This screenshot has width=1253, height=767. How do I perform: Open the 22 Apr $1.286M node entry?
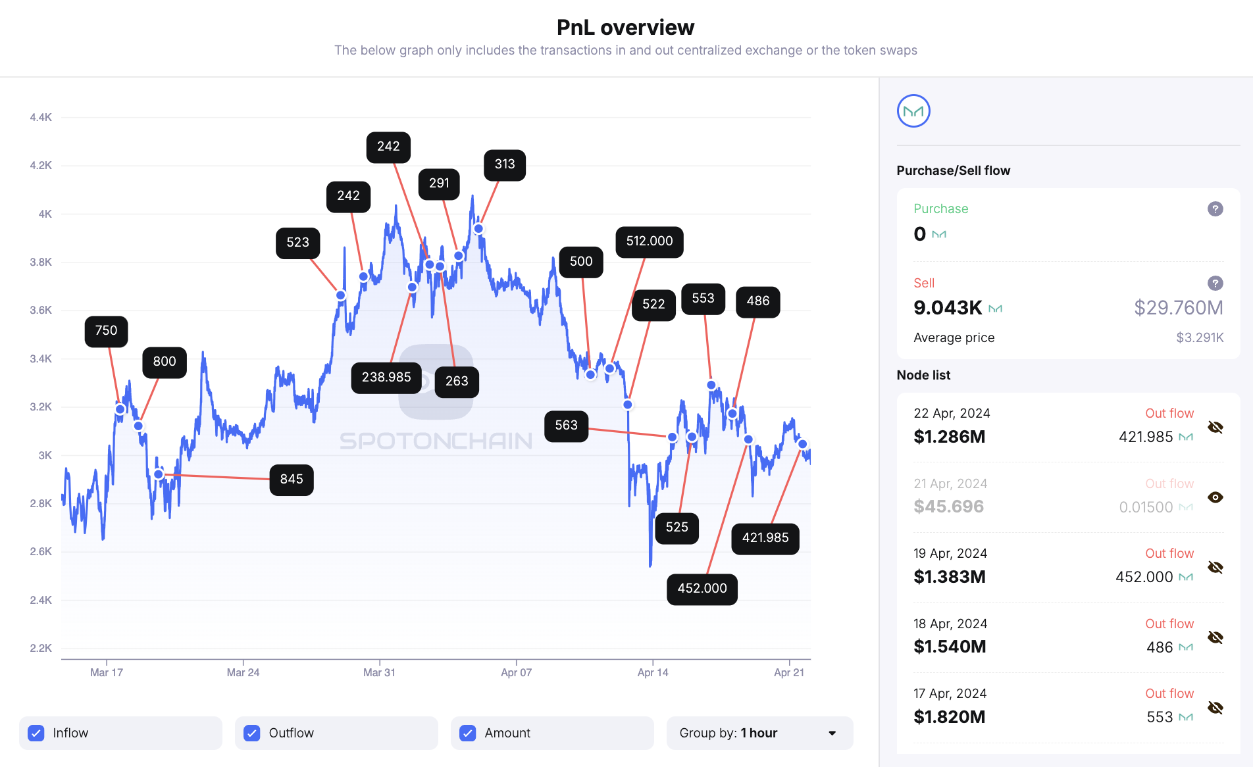950,437
